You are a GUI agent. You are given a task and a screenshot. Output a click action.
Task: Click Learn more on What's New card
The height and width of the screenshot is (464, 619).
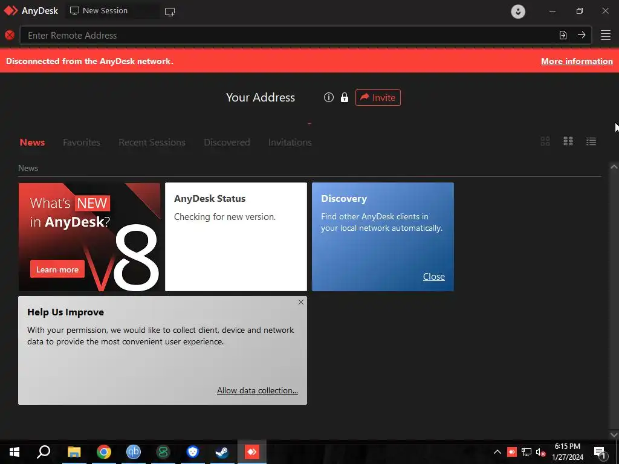(x=57, y=269)
